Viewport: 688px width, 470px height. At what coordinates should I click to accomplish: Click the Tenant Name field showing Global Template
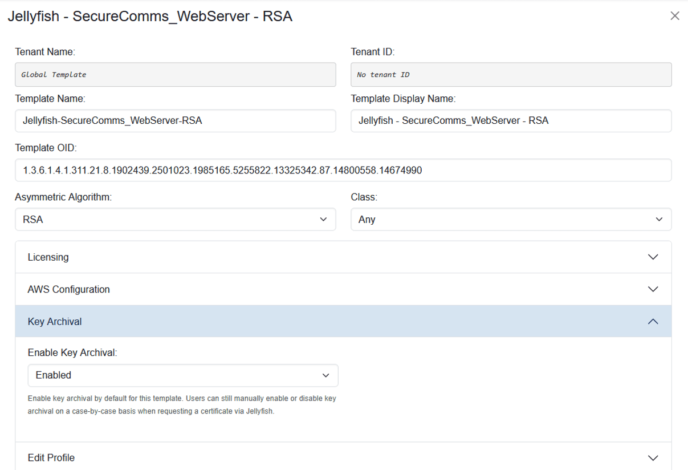coord(175,74)
